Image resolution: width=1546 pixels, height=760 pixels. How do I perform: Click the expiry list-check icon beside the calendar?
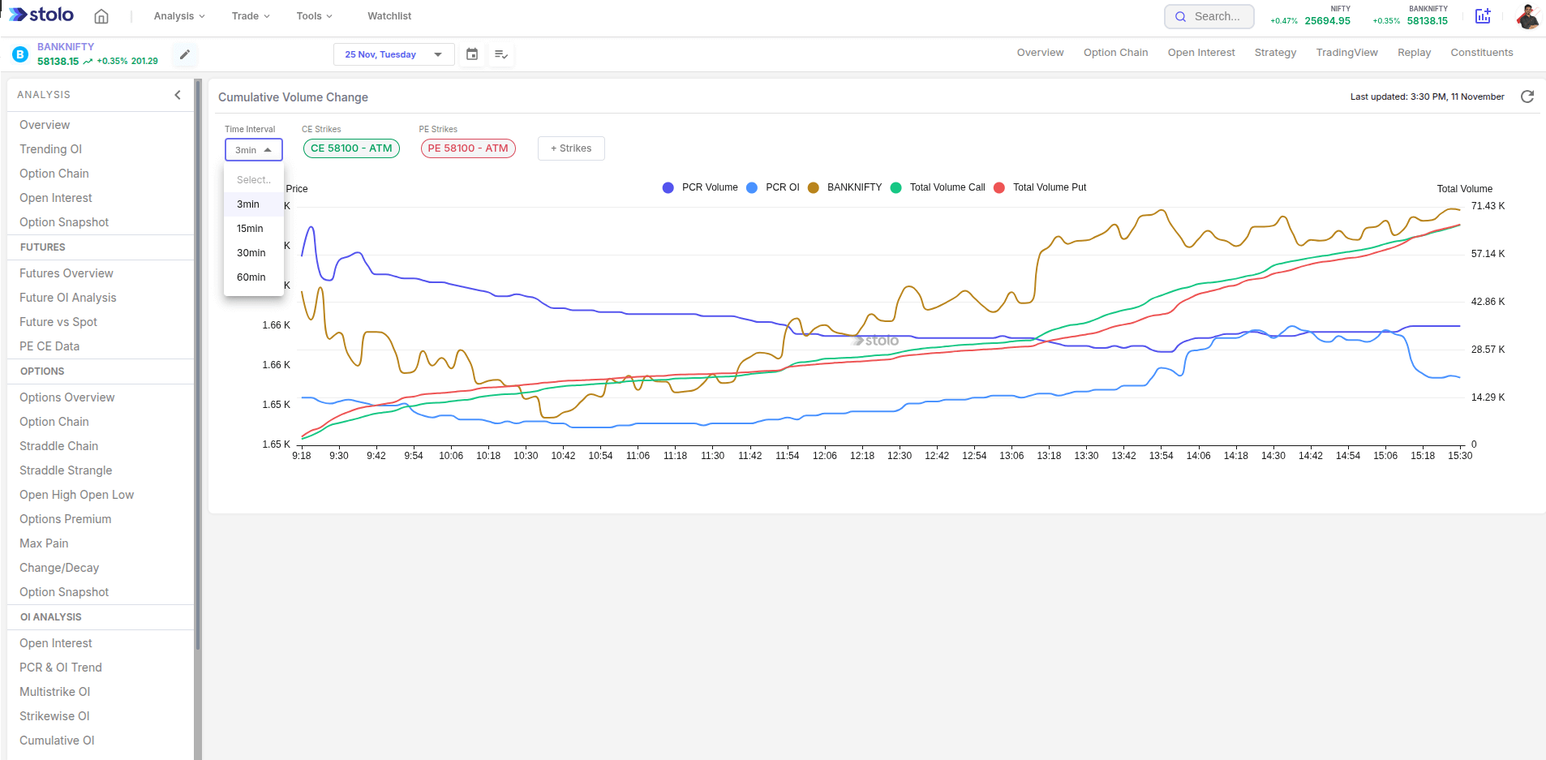click(501, 54)
